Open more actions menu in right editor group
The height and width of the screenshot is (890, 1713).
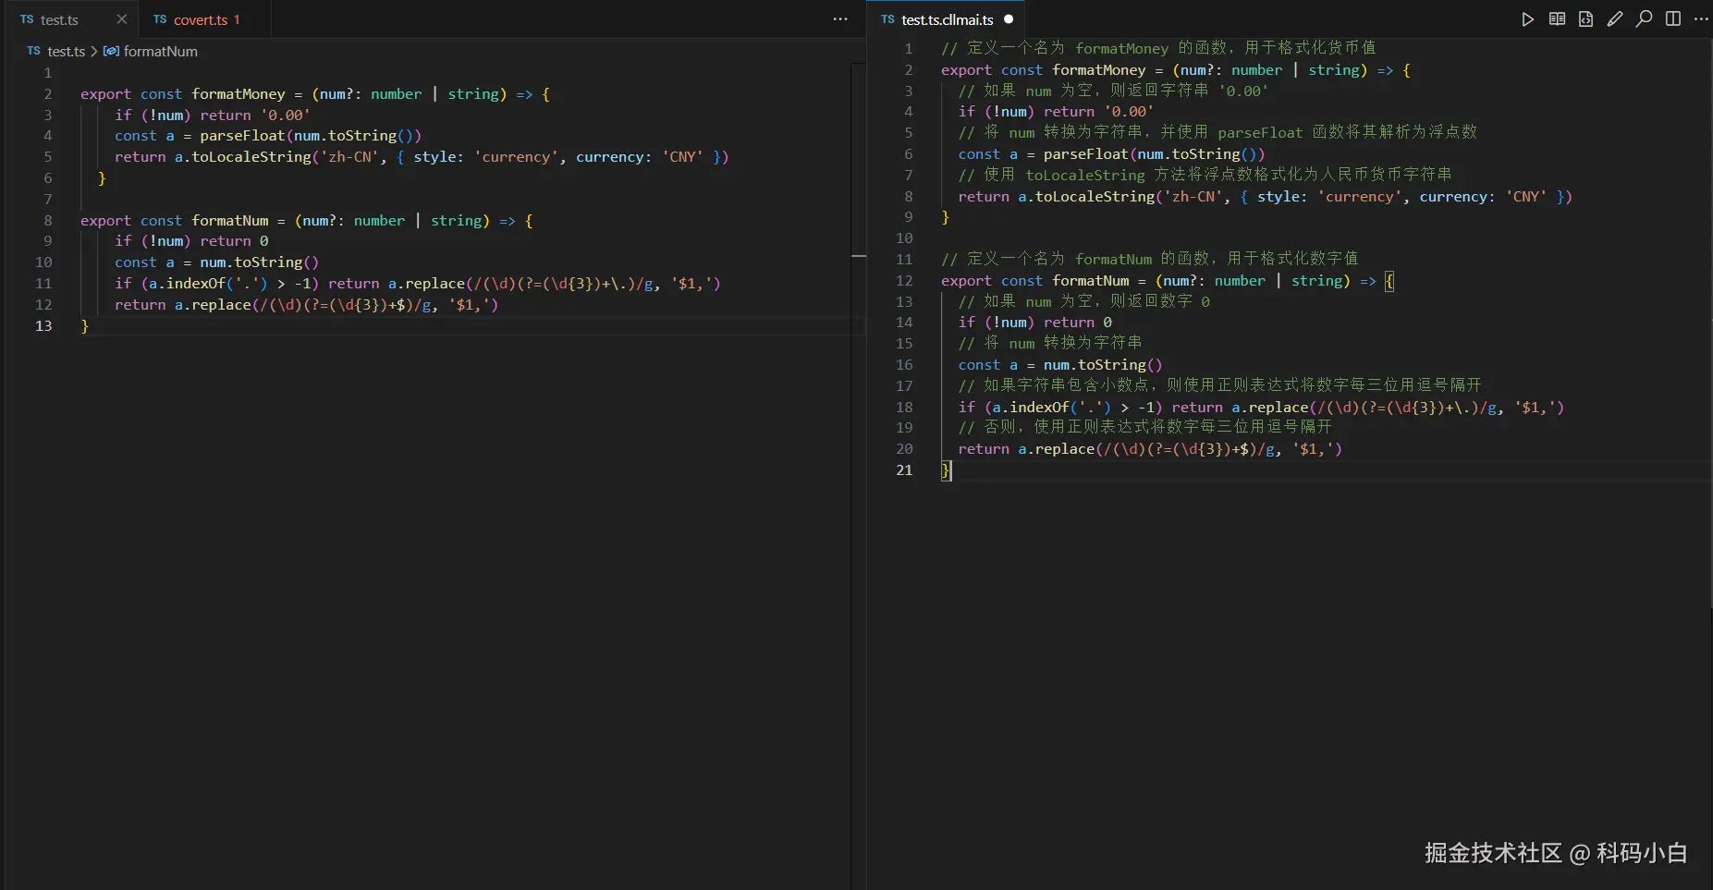click(1701, 19)
